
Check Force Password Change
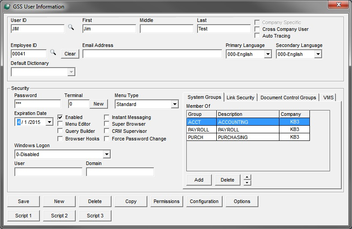pos(107,139)
